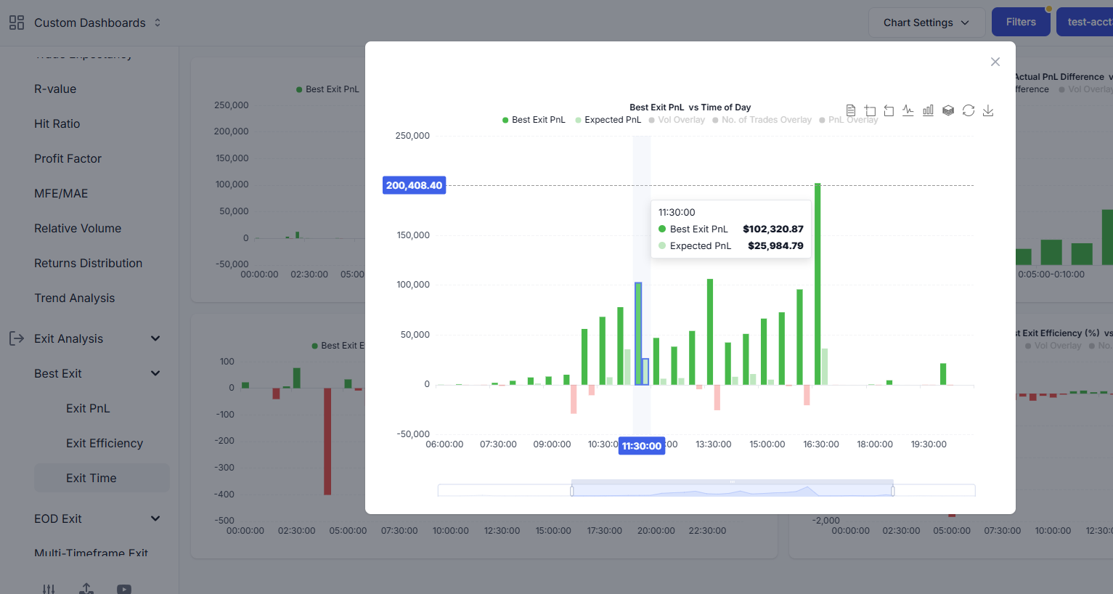Viewport: 1113px width, 594px height.
Task: Open the Chart Settings dropdown
Action: coord(926,23)
